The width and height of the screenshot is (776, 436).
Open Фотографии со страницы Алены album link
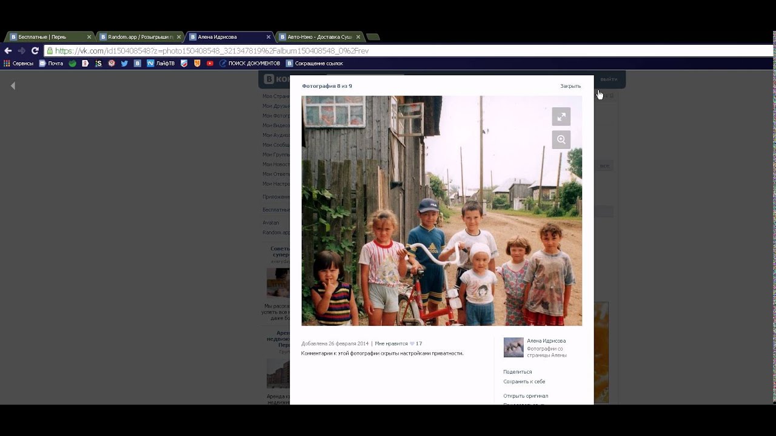pos(547,352)
